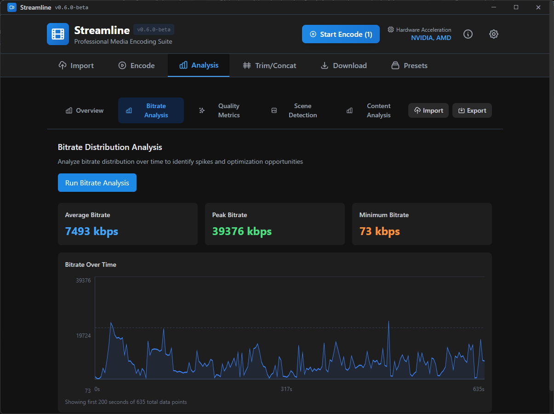Export the bitrate analysis data
This screenshot has width=554, height=414.
click(x=472, y=110)
